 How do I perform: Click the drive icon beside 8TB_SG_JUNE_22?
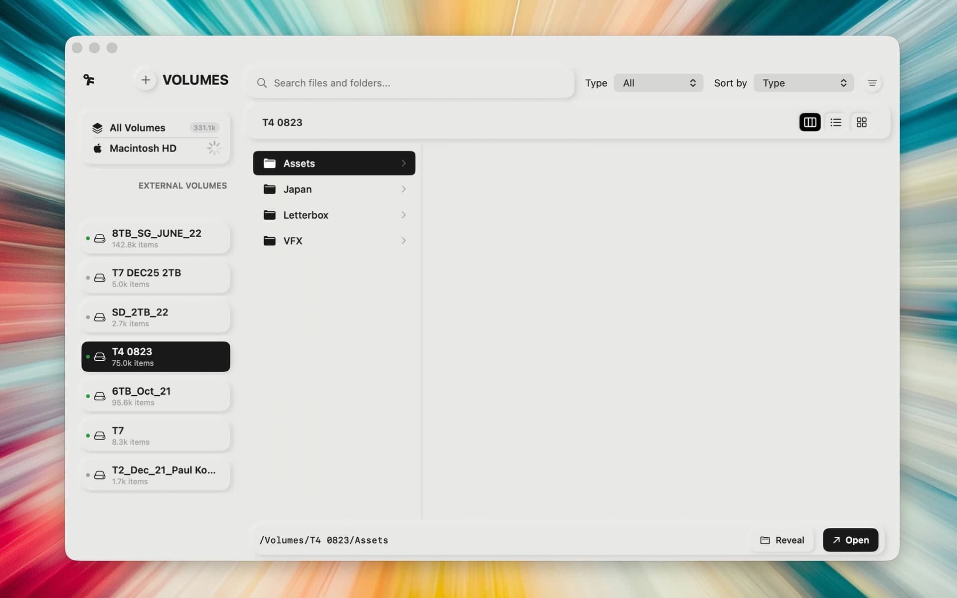coord(100,238)
